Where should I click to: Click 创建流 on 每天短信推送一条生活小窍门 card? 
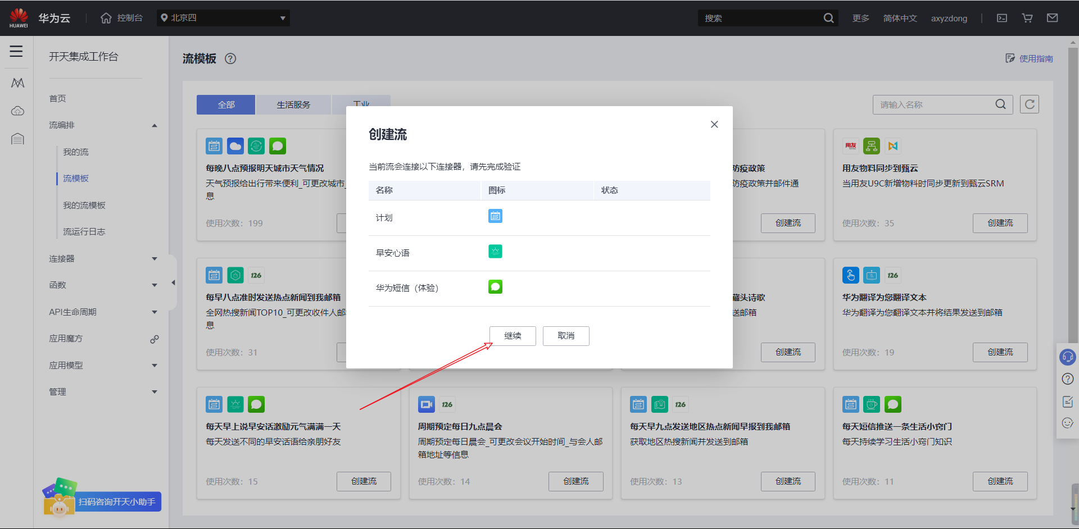(x=1000, y=481)
